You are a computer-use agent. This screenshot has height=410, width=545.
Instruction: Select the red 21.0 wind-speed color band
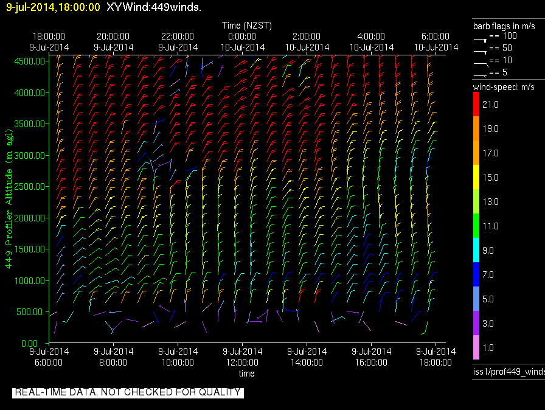point(476,105)
